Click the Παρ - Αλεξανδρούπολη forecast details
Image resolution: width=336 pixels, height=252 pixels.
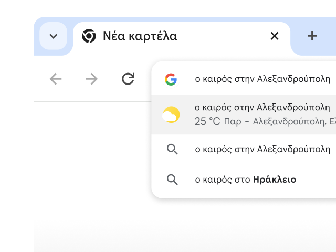click(279, 122)
